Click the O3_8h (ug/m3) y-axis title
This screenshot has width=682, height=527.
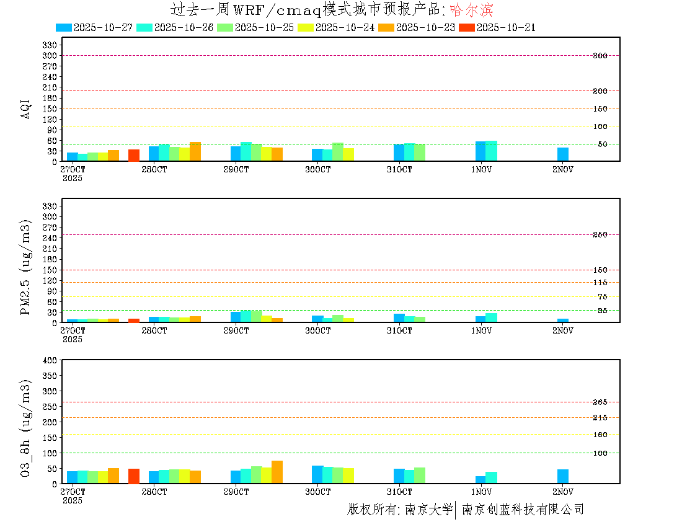(x=26, y=427)
